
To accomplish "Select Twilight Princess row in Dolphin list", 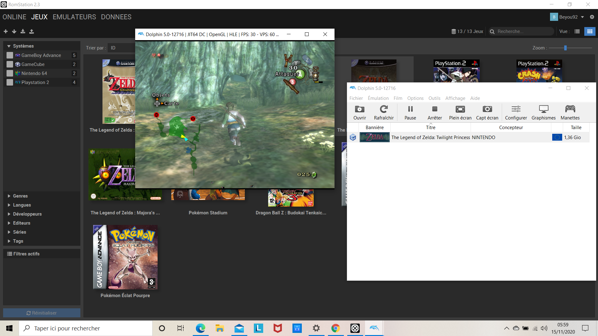I will 468,137.
